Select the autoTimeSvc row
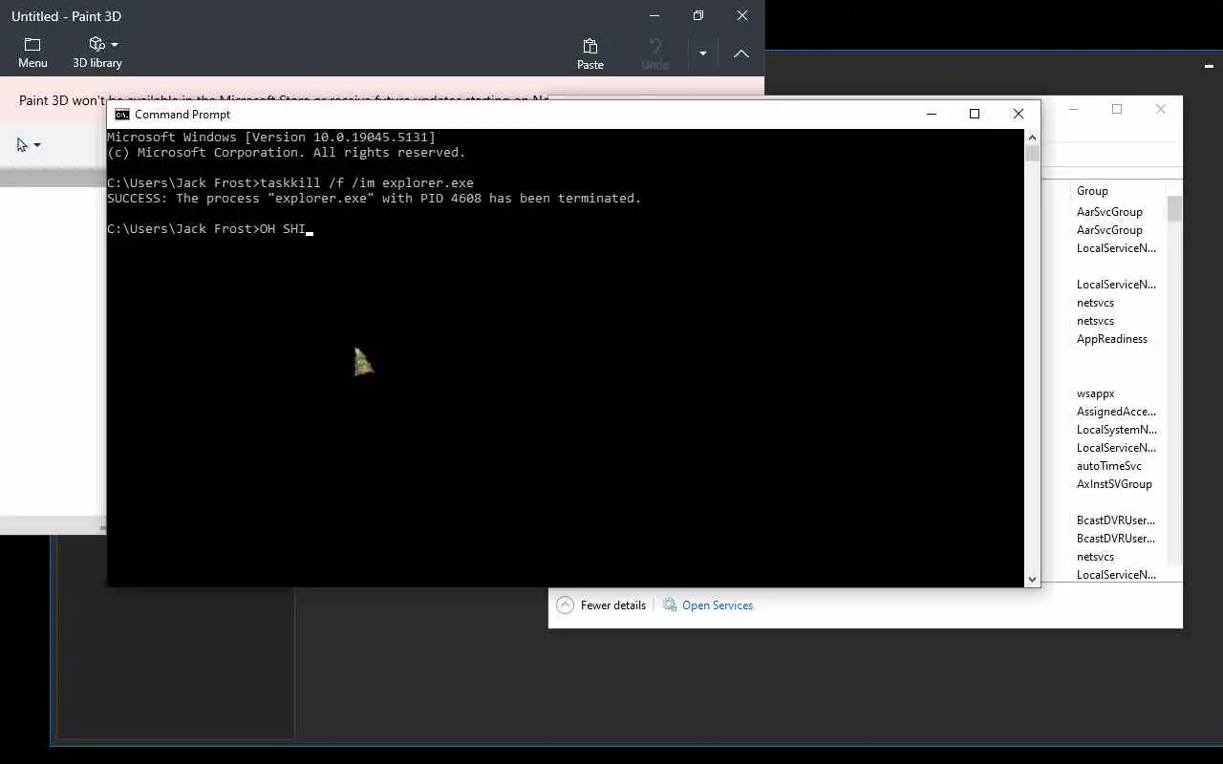1223x764 pixels. [x=1109, y=466]
